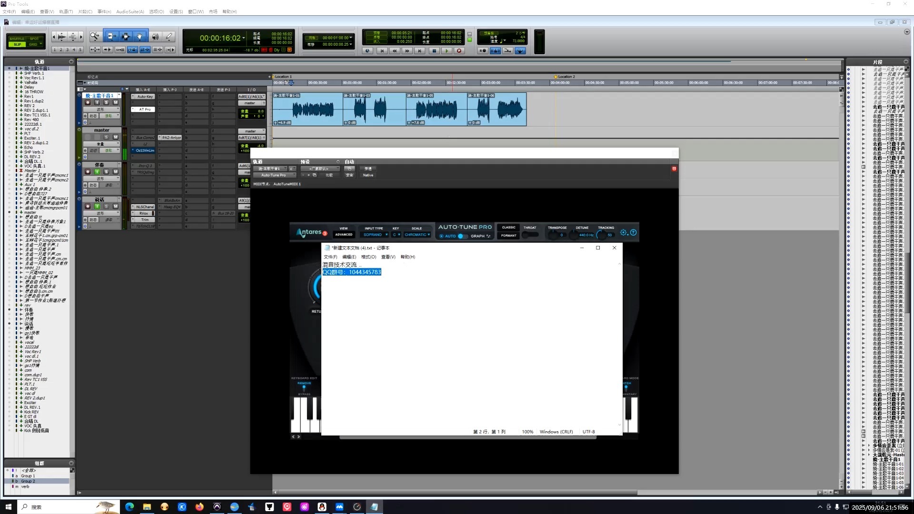
Task: Open plugin selector Auto-Tune Pro dropdown
Action: tap(275, 175)
